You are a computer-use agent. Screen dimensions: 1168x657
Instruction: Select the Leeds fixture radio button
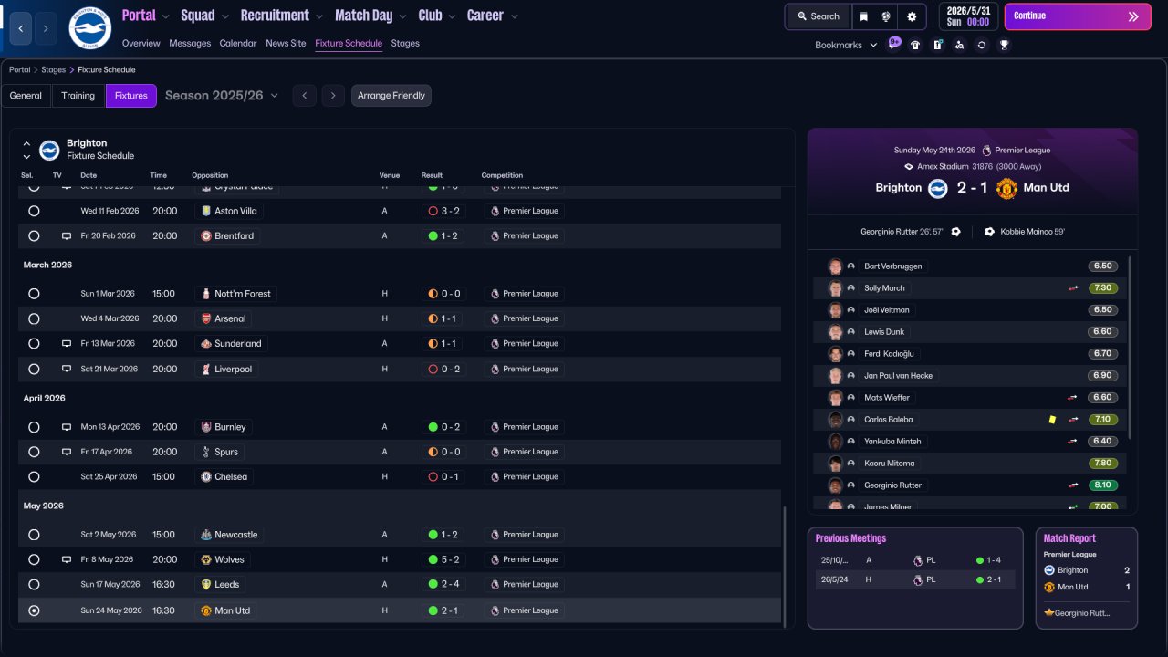34,584
